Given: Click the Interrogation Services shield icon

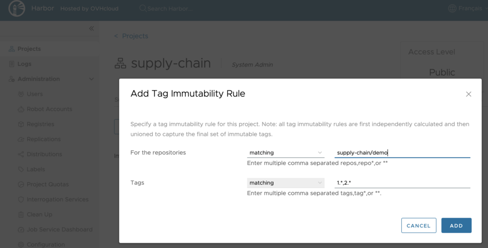Looking at the screenshot, I should (x=21, y=200).
